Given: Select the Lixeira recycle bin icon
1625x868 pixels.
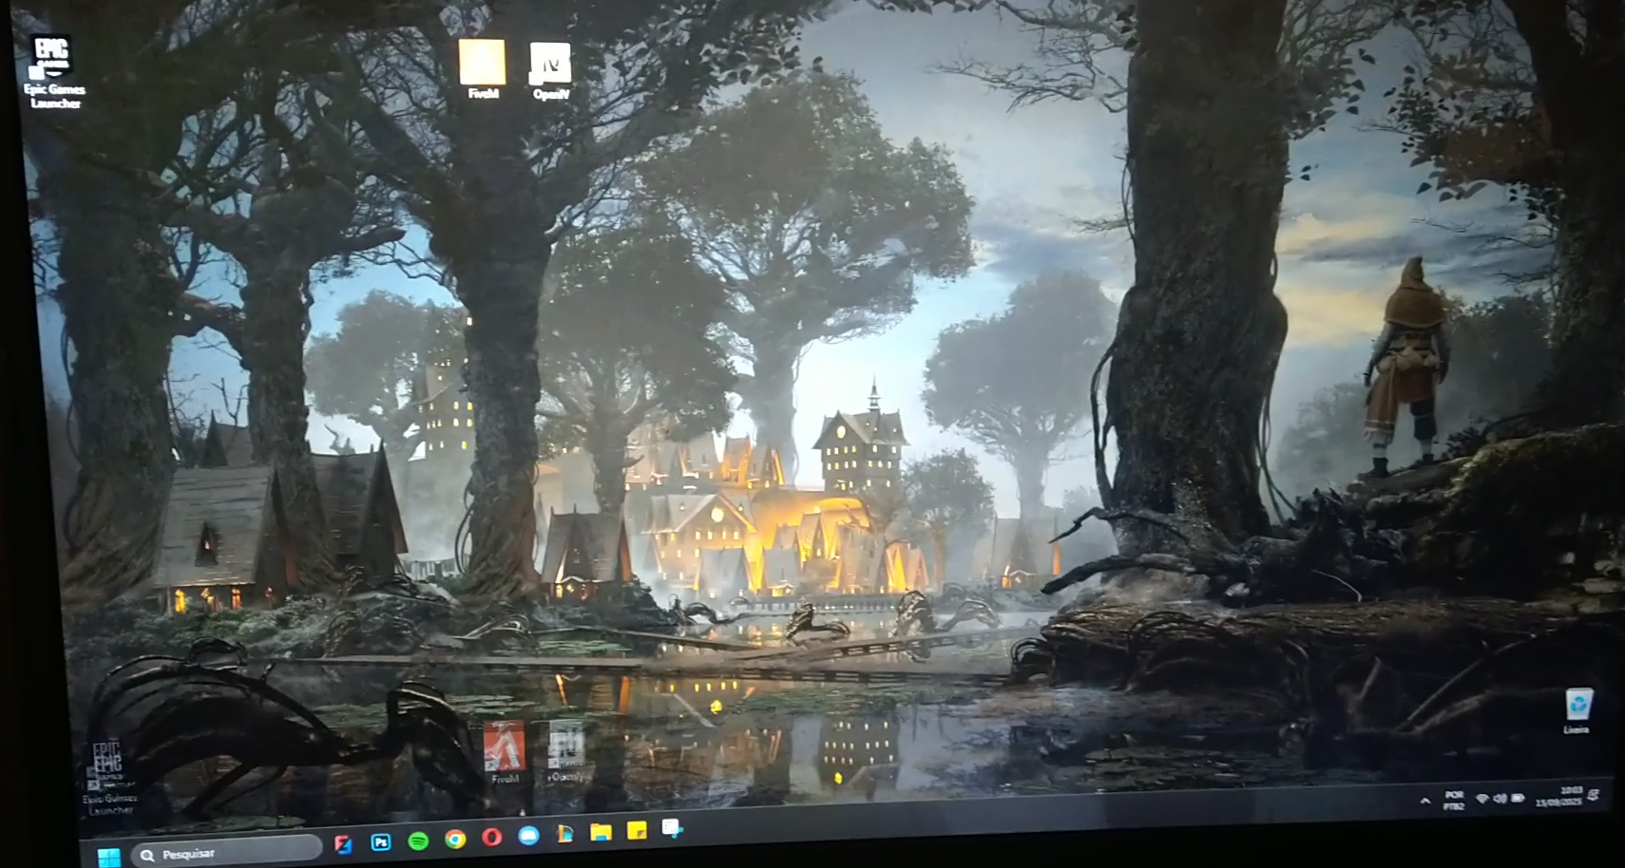Looking at the screenshot, I should pyautogui.click(x=1577, y=710).
